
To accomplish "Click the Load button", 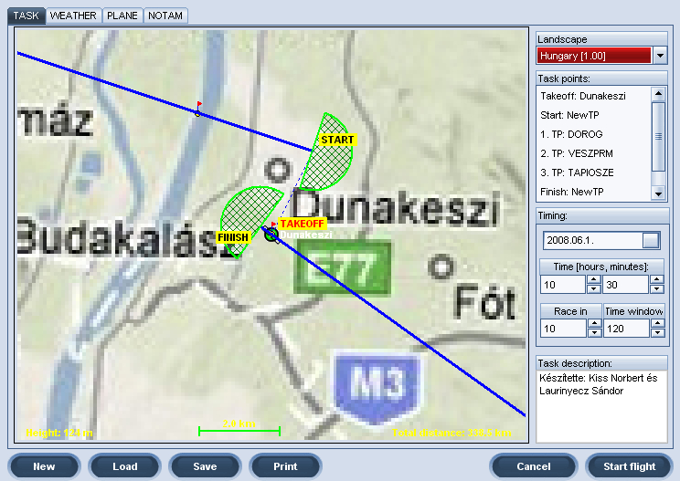I will point(125,466).
